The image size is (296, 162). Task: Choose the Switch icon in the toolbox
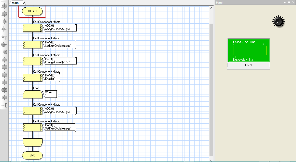coord(4,36)
